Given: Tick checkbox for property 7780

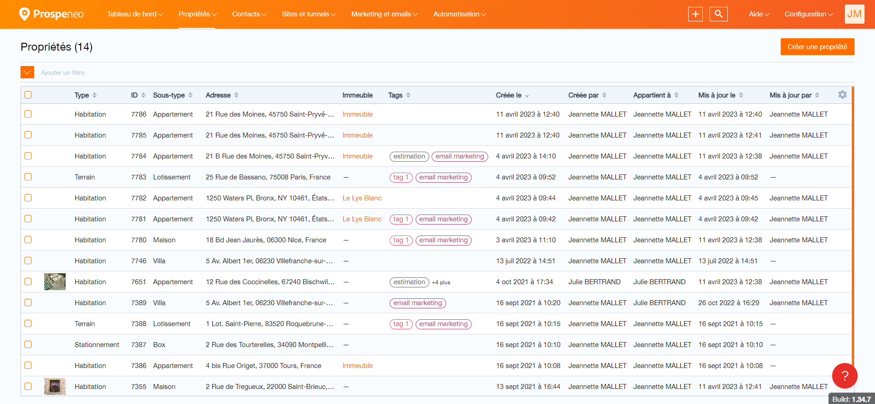Looking at the screenshot, I should [28, 240].
